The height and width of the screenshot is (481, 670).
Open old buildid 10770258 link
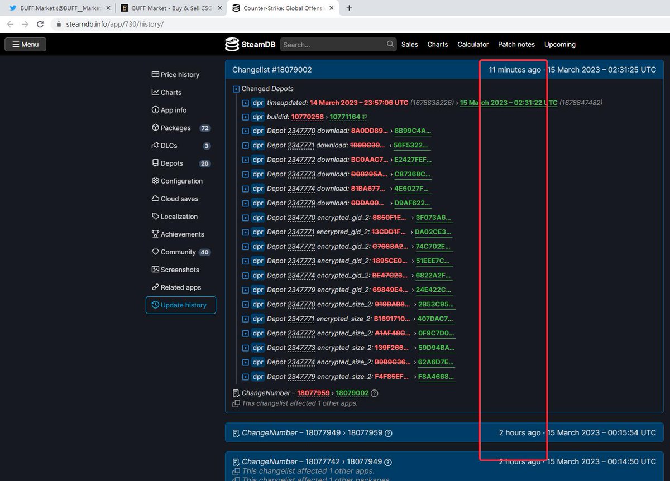point(307,117)
